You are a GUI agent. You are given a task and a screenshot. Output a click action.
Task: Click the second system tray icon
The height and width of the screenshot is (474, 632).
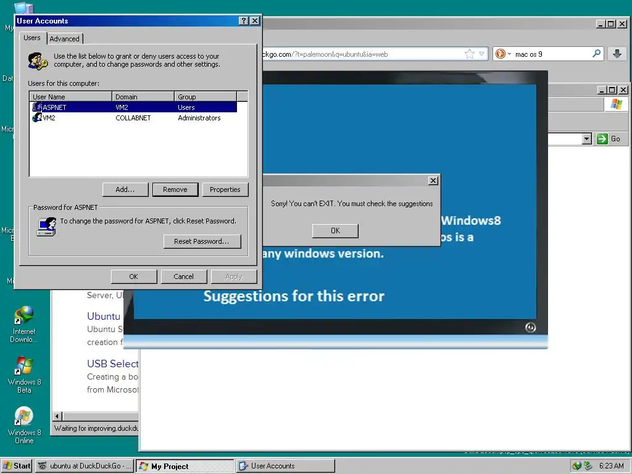tap(588, 466)
